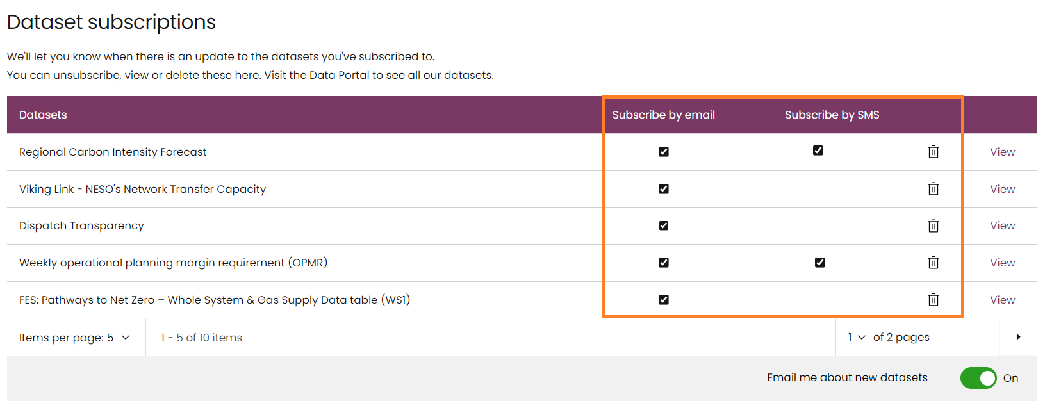Trash the FES Pathways to Net Zero row
The height and width of the screenshot is (410, 1045).
point(933,300)
